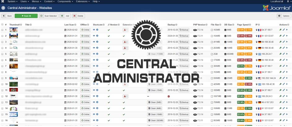This screenshot has height=127, width=292.
Task: Click the red mobile speed badge in row 10
Action: tap(249, 84)
